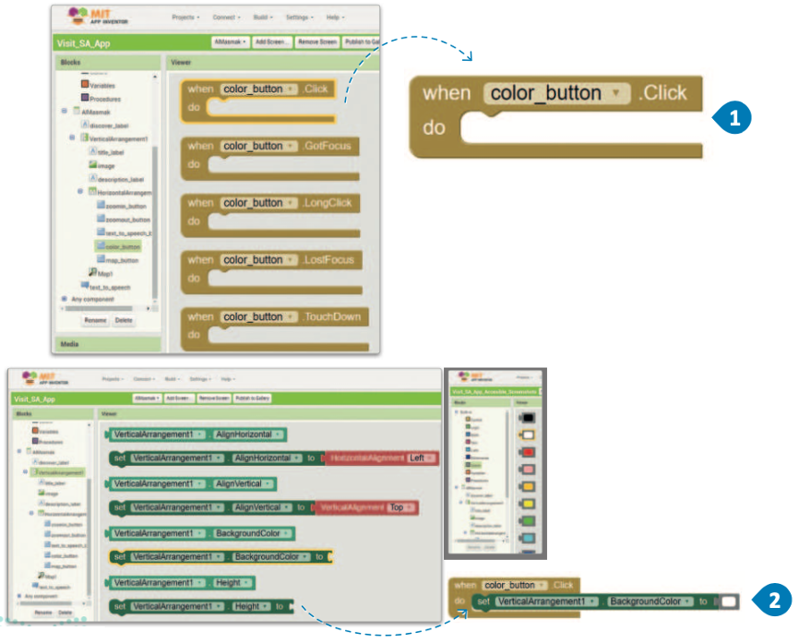Click the Rename button in upper Blocks panel
Screen dimensions: 799x643
95,320
